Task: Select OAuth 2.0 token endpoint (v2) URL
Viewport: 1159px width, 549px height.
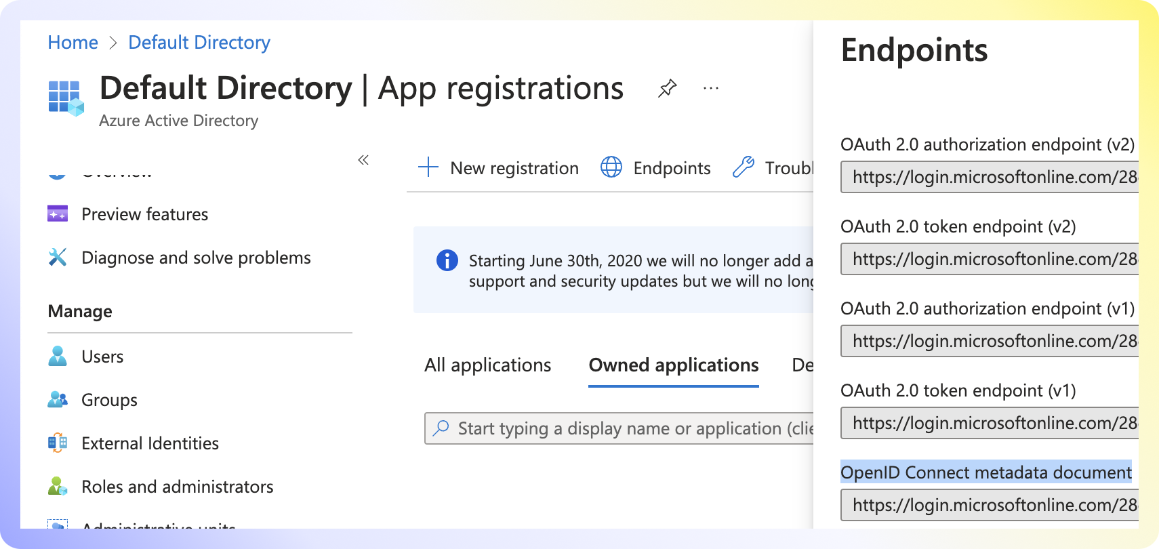Action: [990, 259]
